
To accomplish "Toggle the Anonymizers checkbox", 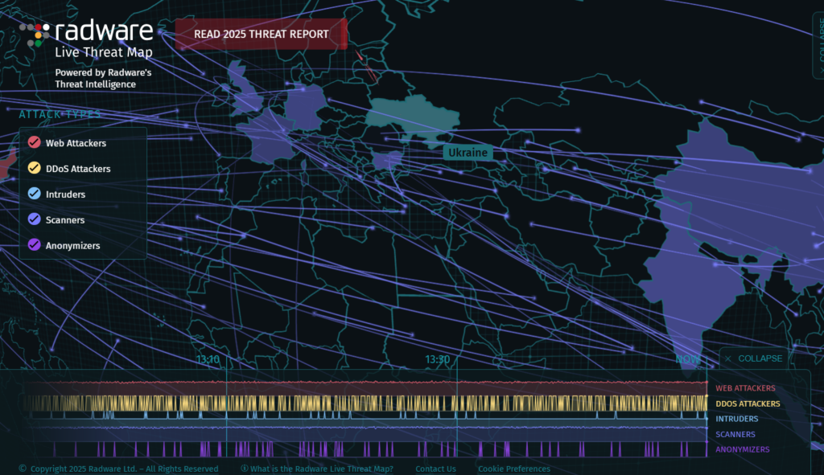I will click(x=34, y=245).
